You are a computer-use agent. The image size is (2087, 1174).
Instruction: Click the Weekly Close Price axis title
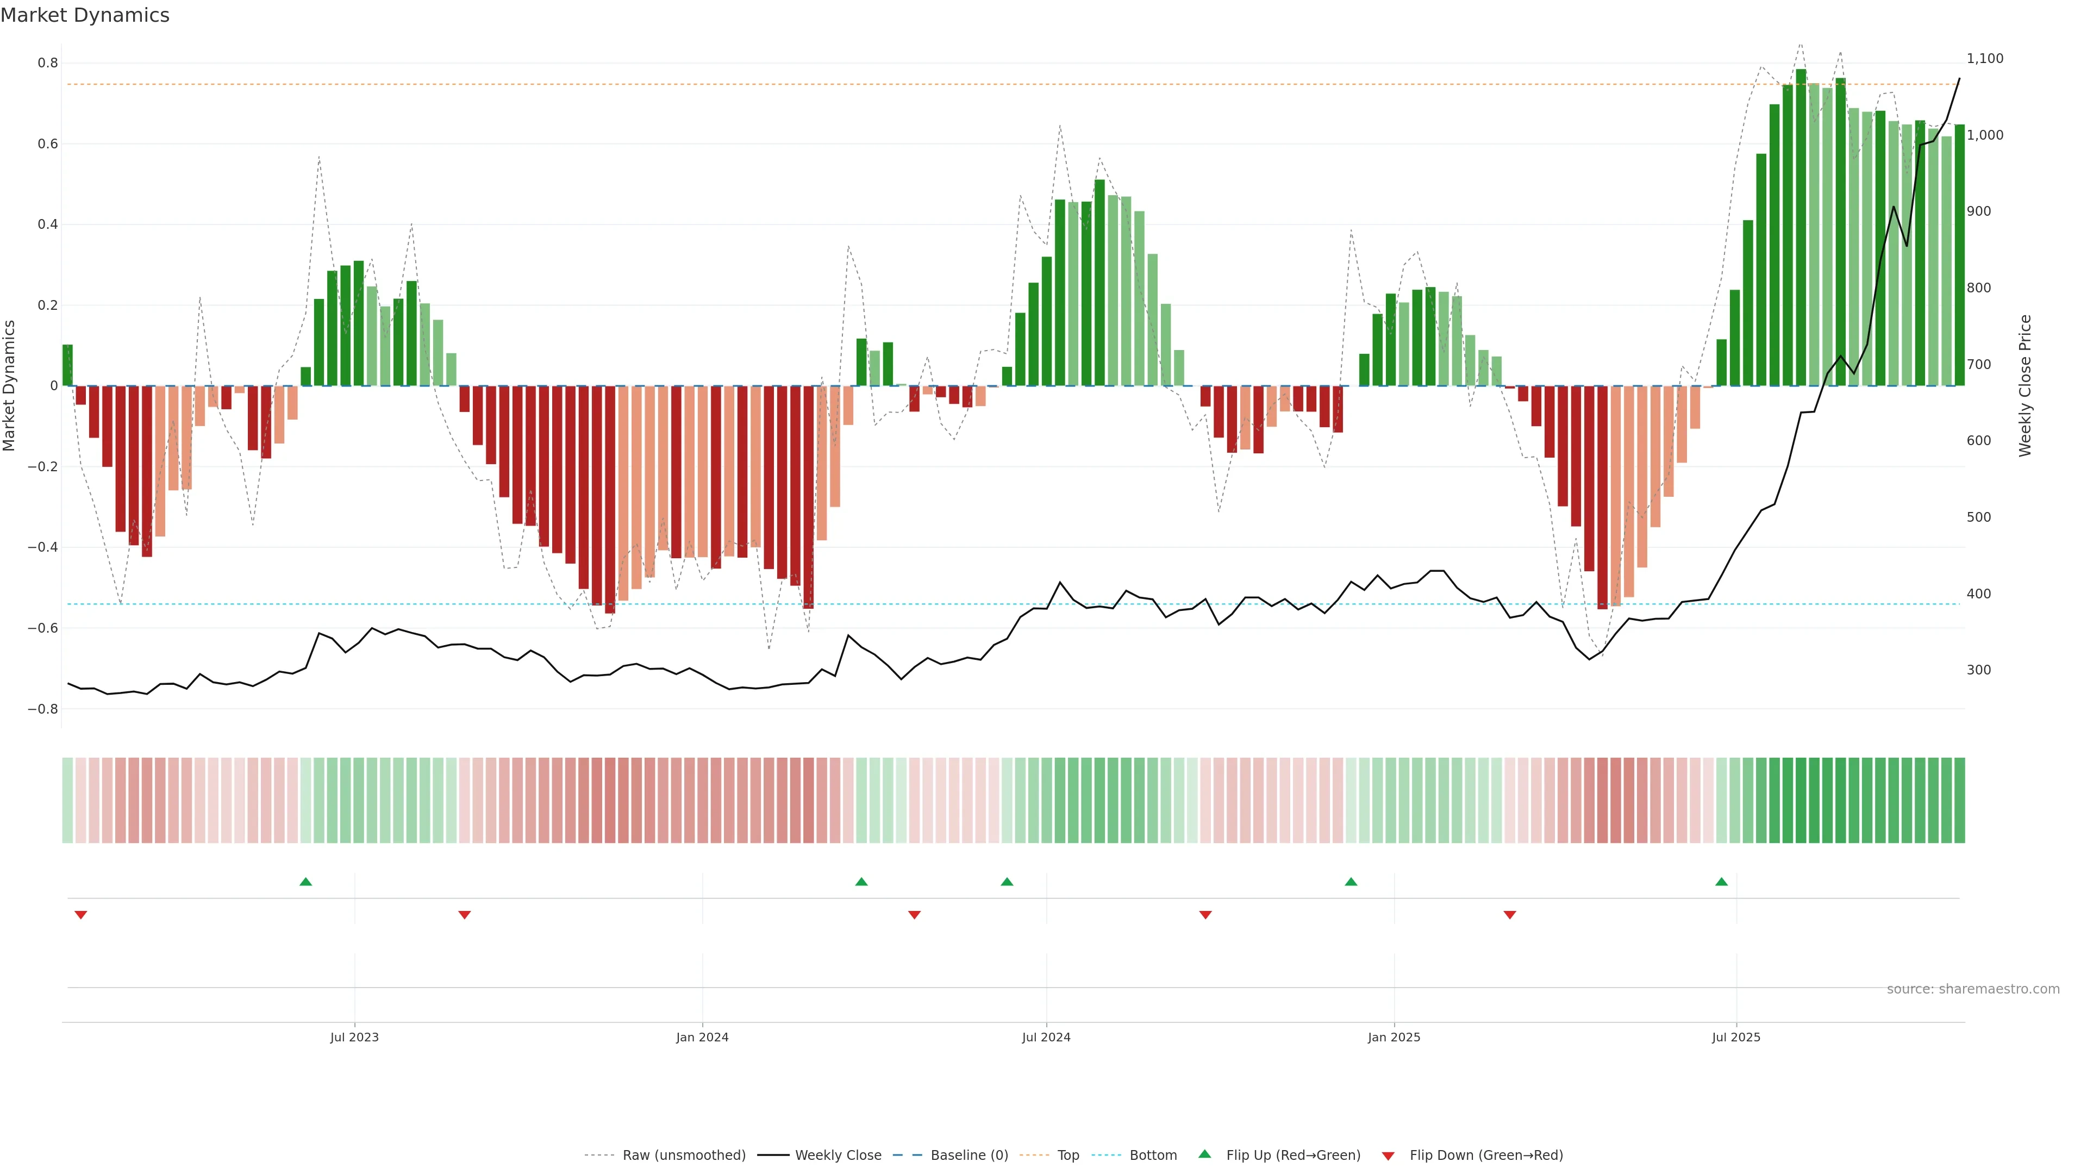[2026, 386]
